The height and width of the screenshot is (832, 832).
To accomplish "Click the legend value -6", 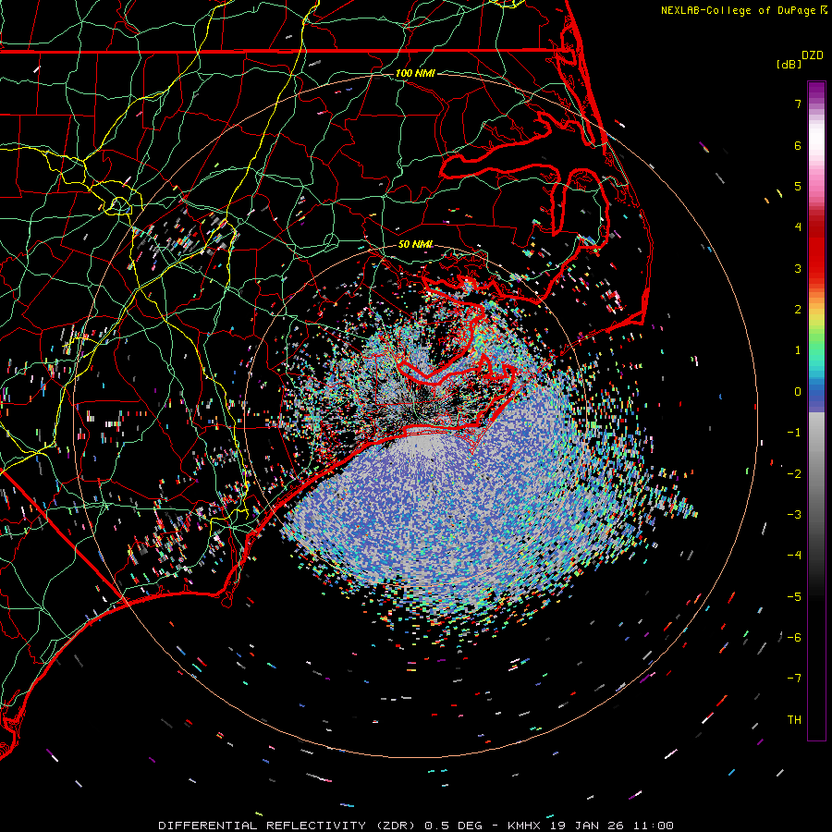I will tap(794, 638).
